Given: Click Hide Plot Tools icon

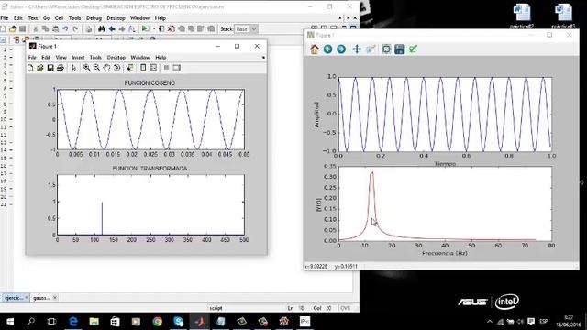Looking at the screenshot, I should (166, 68).
